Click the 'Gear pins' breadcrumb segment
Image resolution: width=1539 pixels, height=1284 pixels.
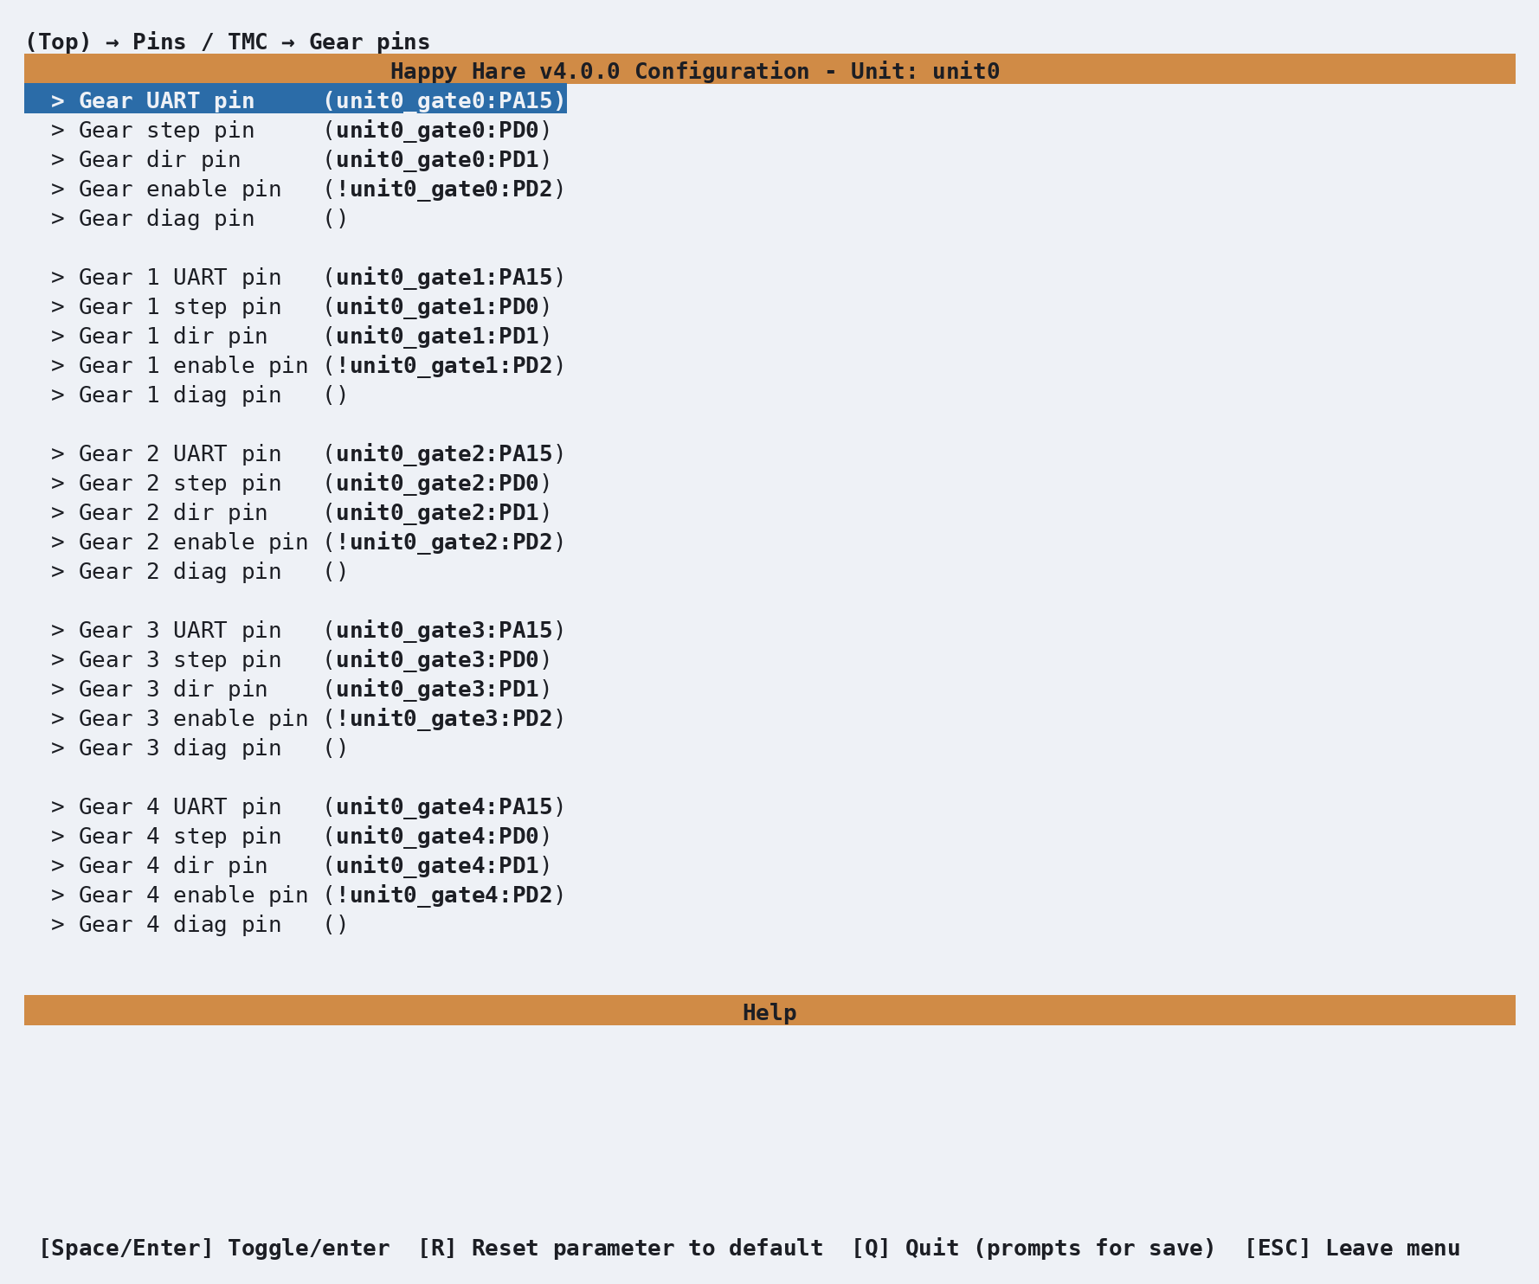[x=370, y=42]
